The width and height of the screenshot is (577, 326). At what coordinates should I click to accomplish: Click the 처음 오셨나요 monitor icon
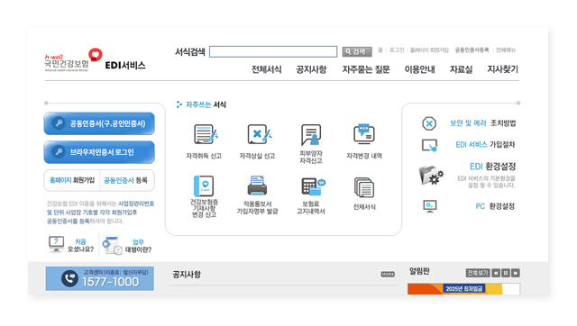(x=56, y=244)
